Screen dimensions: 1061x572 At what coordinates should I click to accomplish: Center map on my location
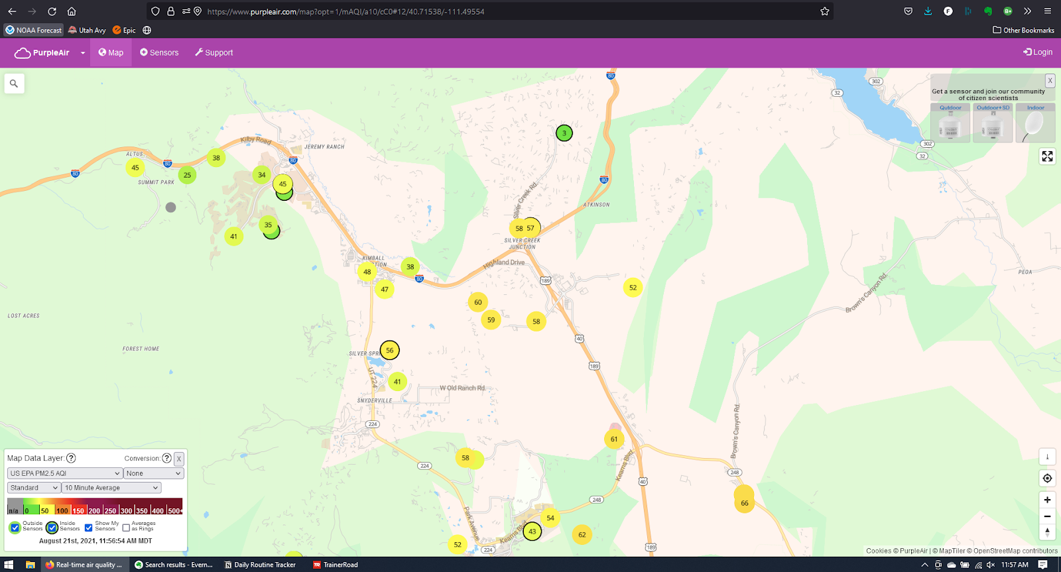[1047, 478]
